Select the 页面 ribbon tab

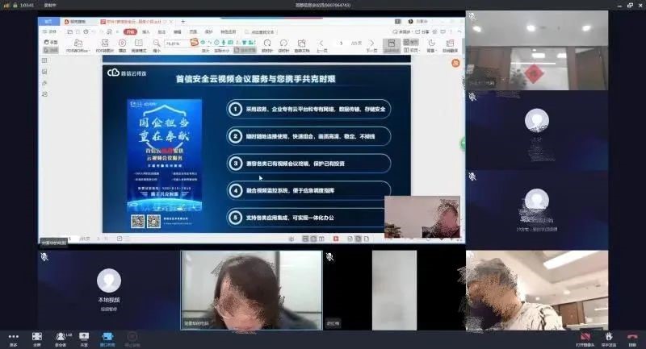tap(193, 31)
